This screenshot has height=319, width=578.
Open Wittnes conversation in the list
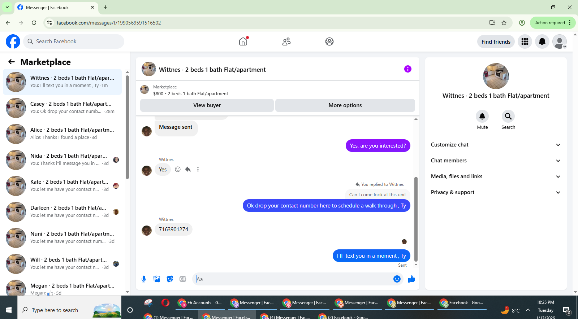click(62, 82)
